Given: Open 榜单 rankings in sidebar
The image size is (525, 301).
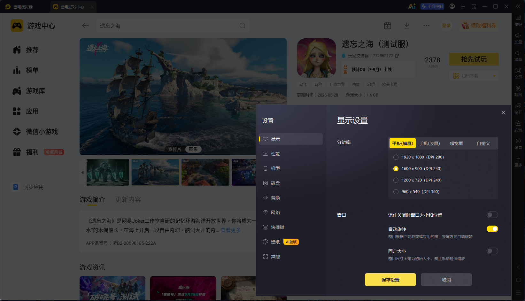Looking at the screenshot, I should click(32, 70).
